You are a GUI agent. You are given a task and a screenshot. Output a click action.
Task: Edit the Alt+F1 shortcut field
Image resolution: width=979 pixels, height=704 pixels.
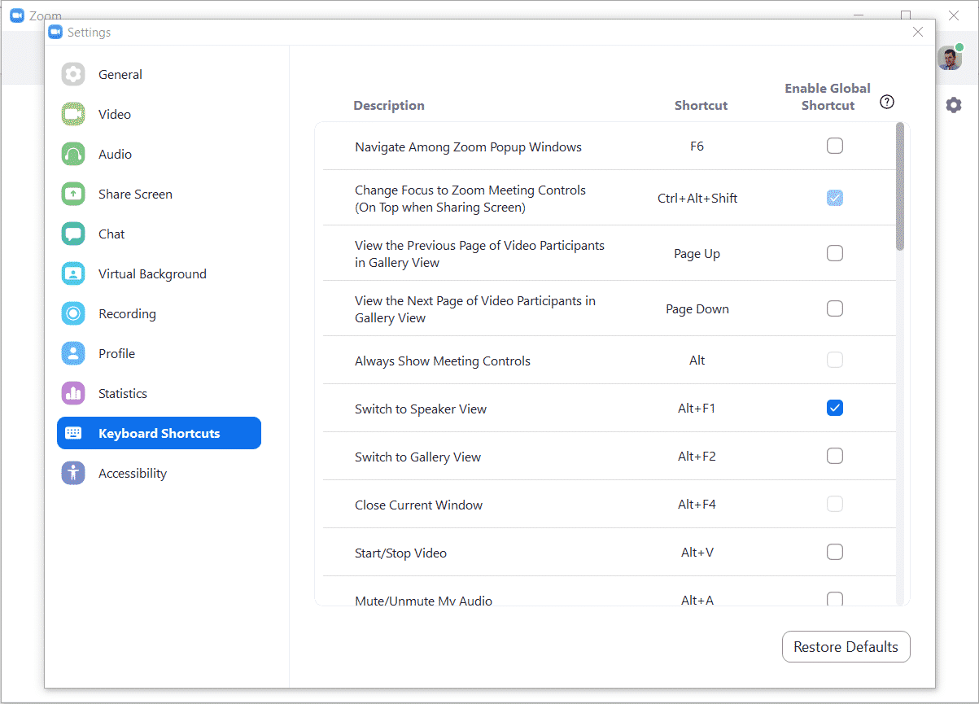[697, 409]
